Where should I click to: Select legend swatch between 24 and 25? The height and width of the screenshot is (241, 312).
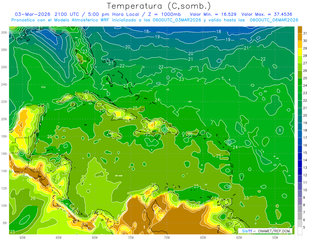click(300, 82)
